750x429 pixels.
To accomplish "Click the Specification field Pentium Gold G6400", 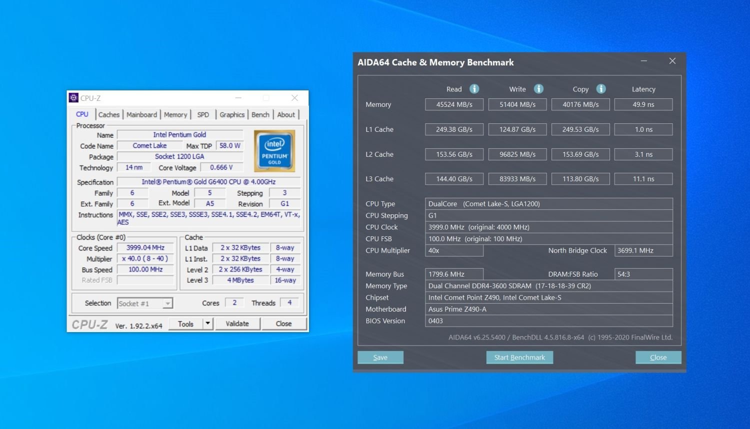I will pos(208,182).
